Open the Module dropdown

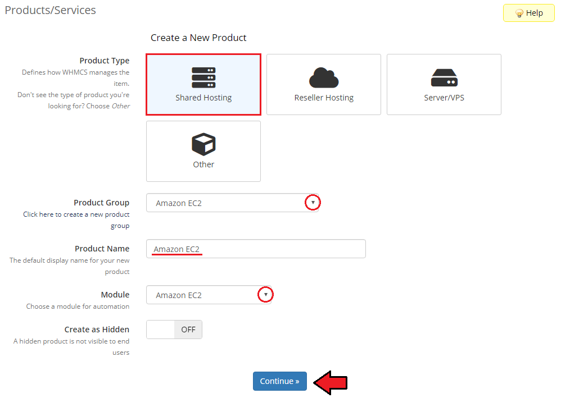(209, 295)
